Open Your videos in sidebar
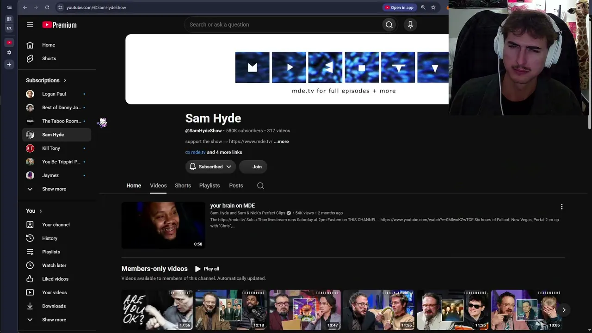 [56, 292]
